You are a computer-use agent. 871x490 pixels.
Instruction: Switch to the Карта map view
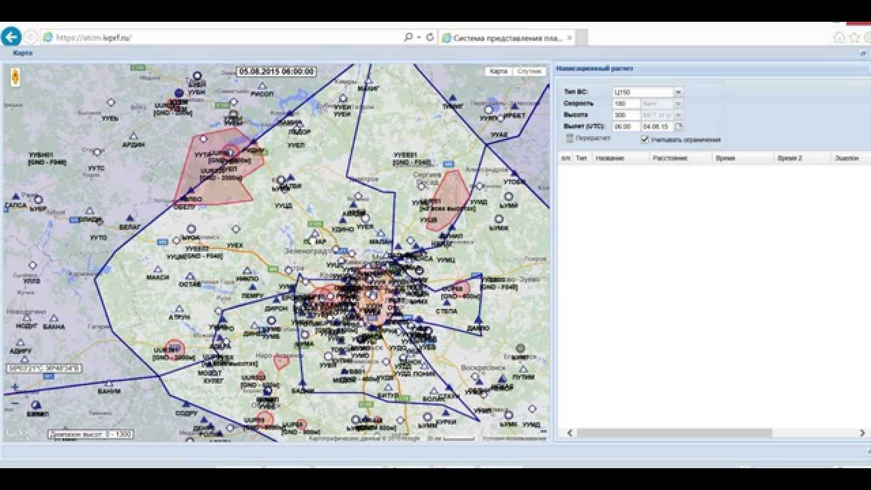(499, 71)
